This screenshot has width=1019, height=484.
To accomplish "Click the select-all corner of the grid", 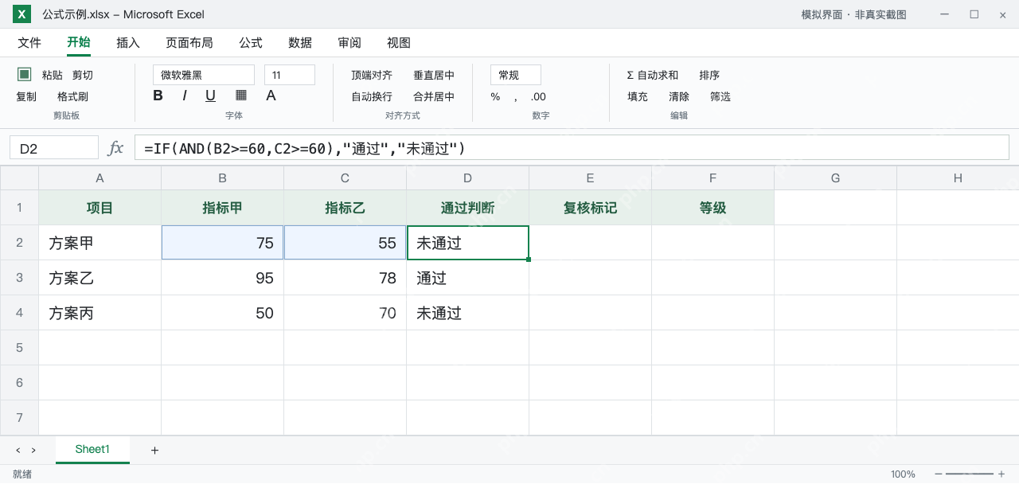I will pos(19,178).
